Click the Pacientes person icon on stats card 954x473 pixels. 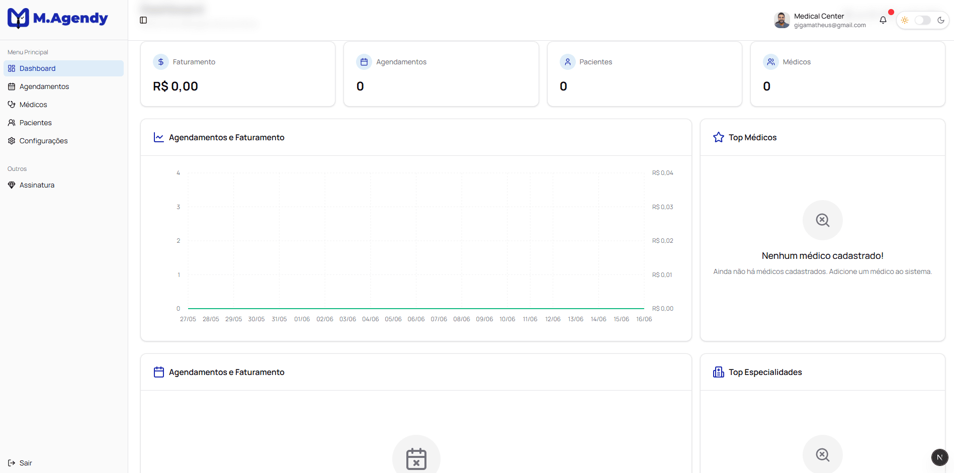click(568, 61)
